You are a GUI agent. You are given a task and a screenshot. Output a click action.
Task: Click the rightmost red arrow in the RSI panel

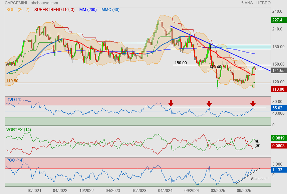253,104
